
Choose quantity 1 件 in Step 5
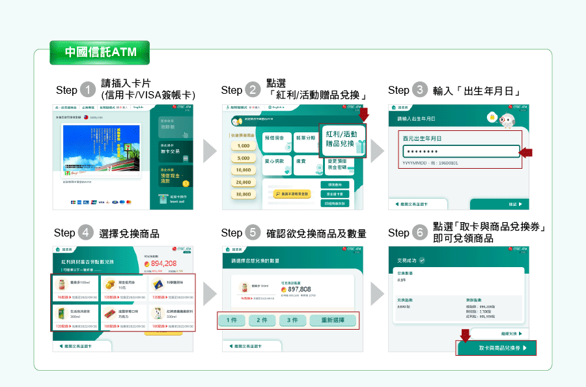coord(232,320)
